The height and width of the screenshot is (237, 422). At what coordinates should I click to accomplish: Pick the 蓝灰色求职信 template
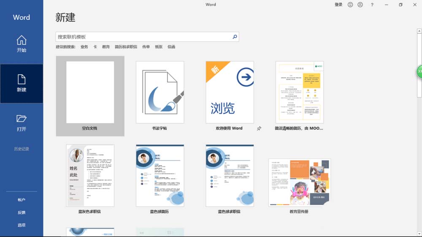click(x=90, y=179)
